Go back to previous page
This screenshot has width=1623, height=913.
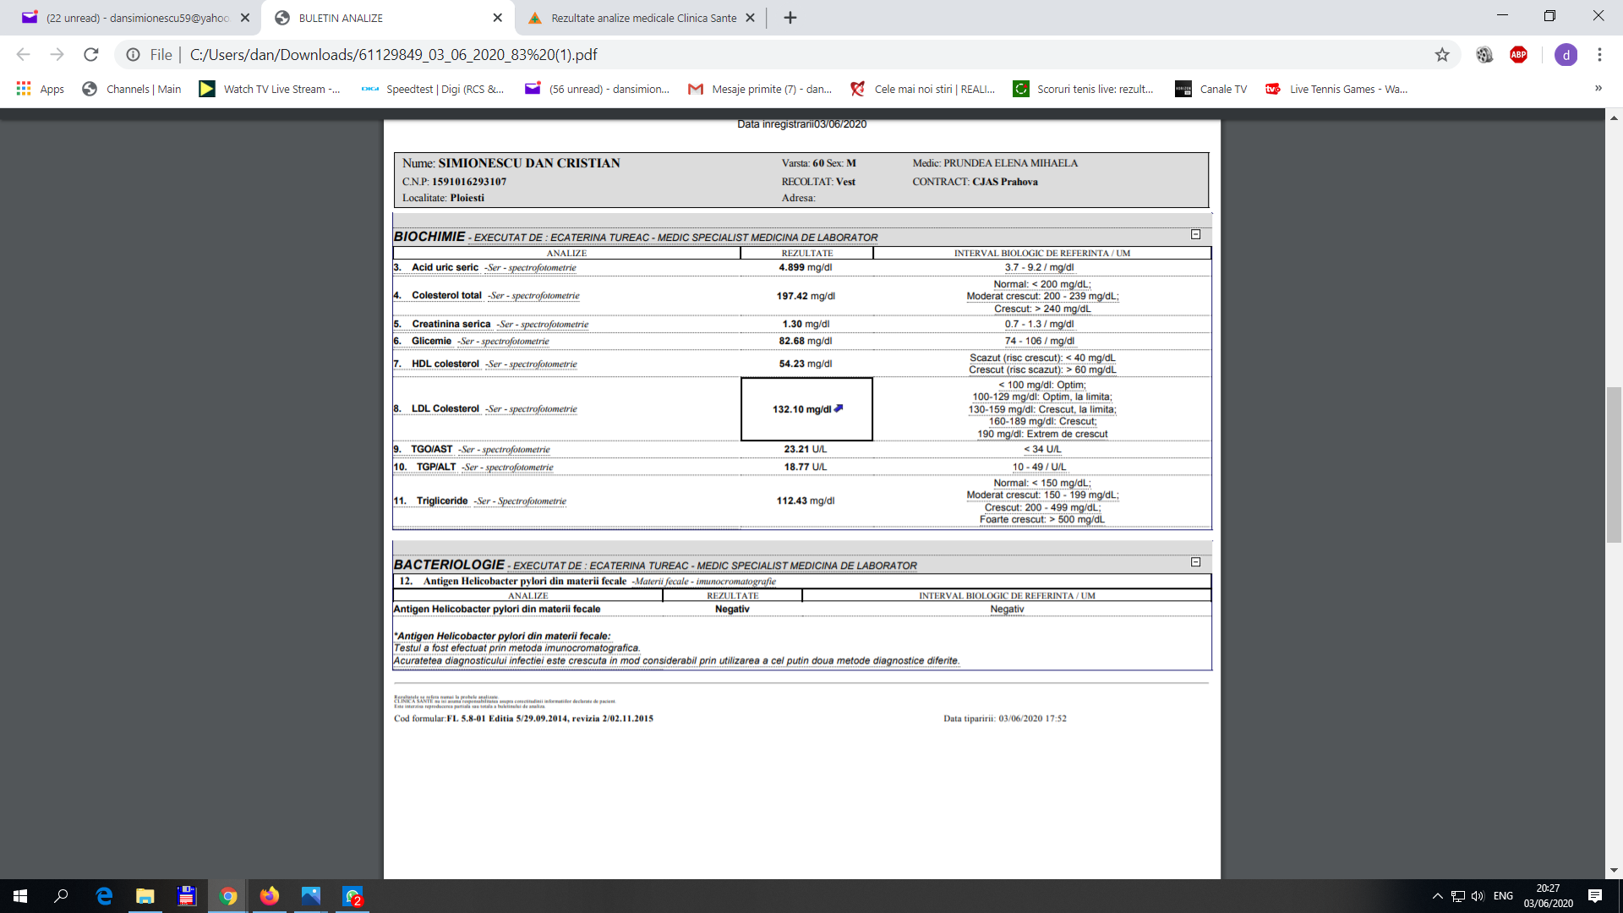pos(24,55)
